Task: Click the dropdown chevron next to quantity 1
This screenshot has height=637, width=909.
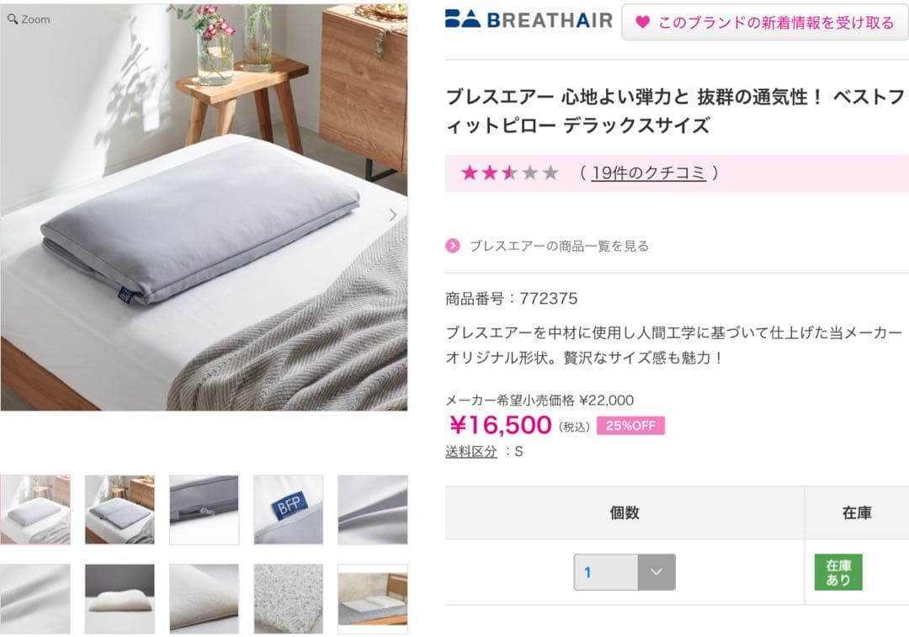Action: point(656,571)
